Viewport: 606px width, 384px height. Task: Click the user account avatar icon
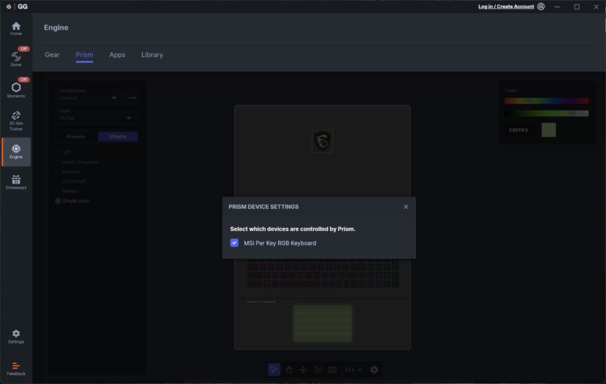tap(541, 7)
